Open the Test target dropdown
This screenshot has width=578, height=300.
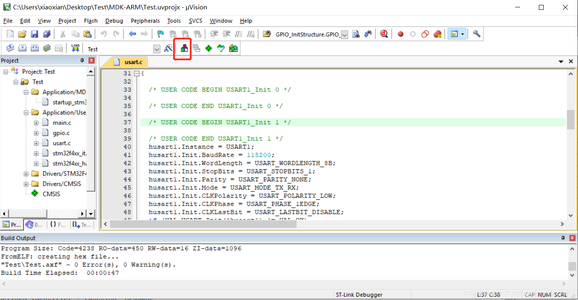point(157,49)
